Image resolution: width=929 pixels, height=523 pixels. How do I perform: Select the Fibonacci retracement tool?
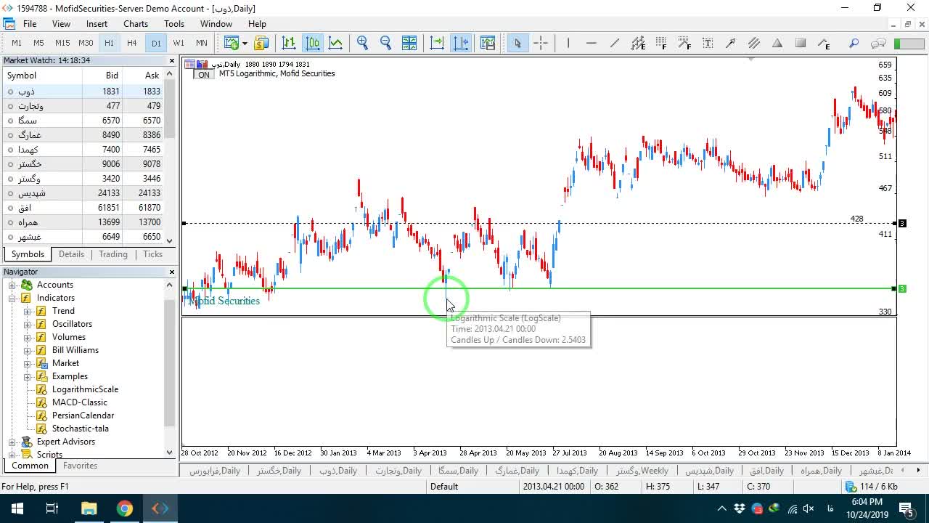661,43
